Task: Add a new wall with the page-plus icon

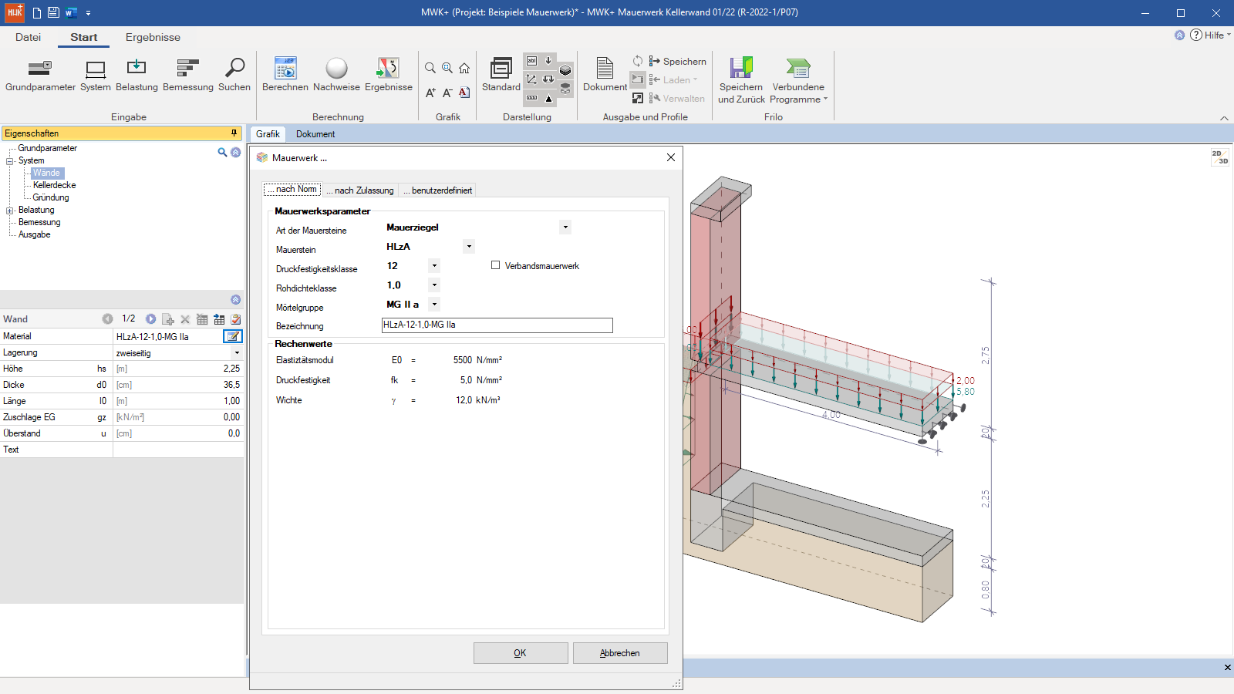Action: pos(168,319)
